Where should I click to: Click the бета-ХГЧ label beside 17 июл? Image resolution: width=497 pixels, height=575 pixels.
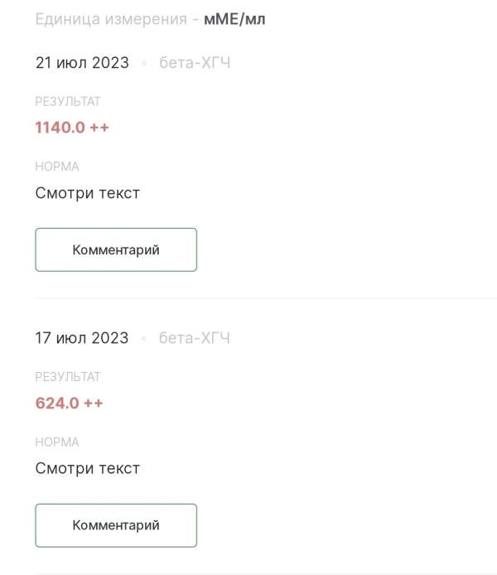click(195, 338)
